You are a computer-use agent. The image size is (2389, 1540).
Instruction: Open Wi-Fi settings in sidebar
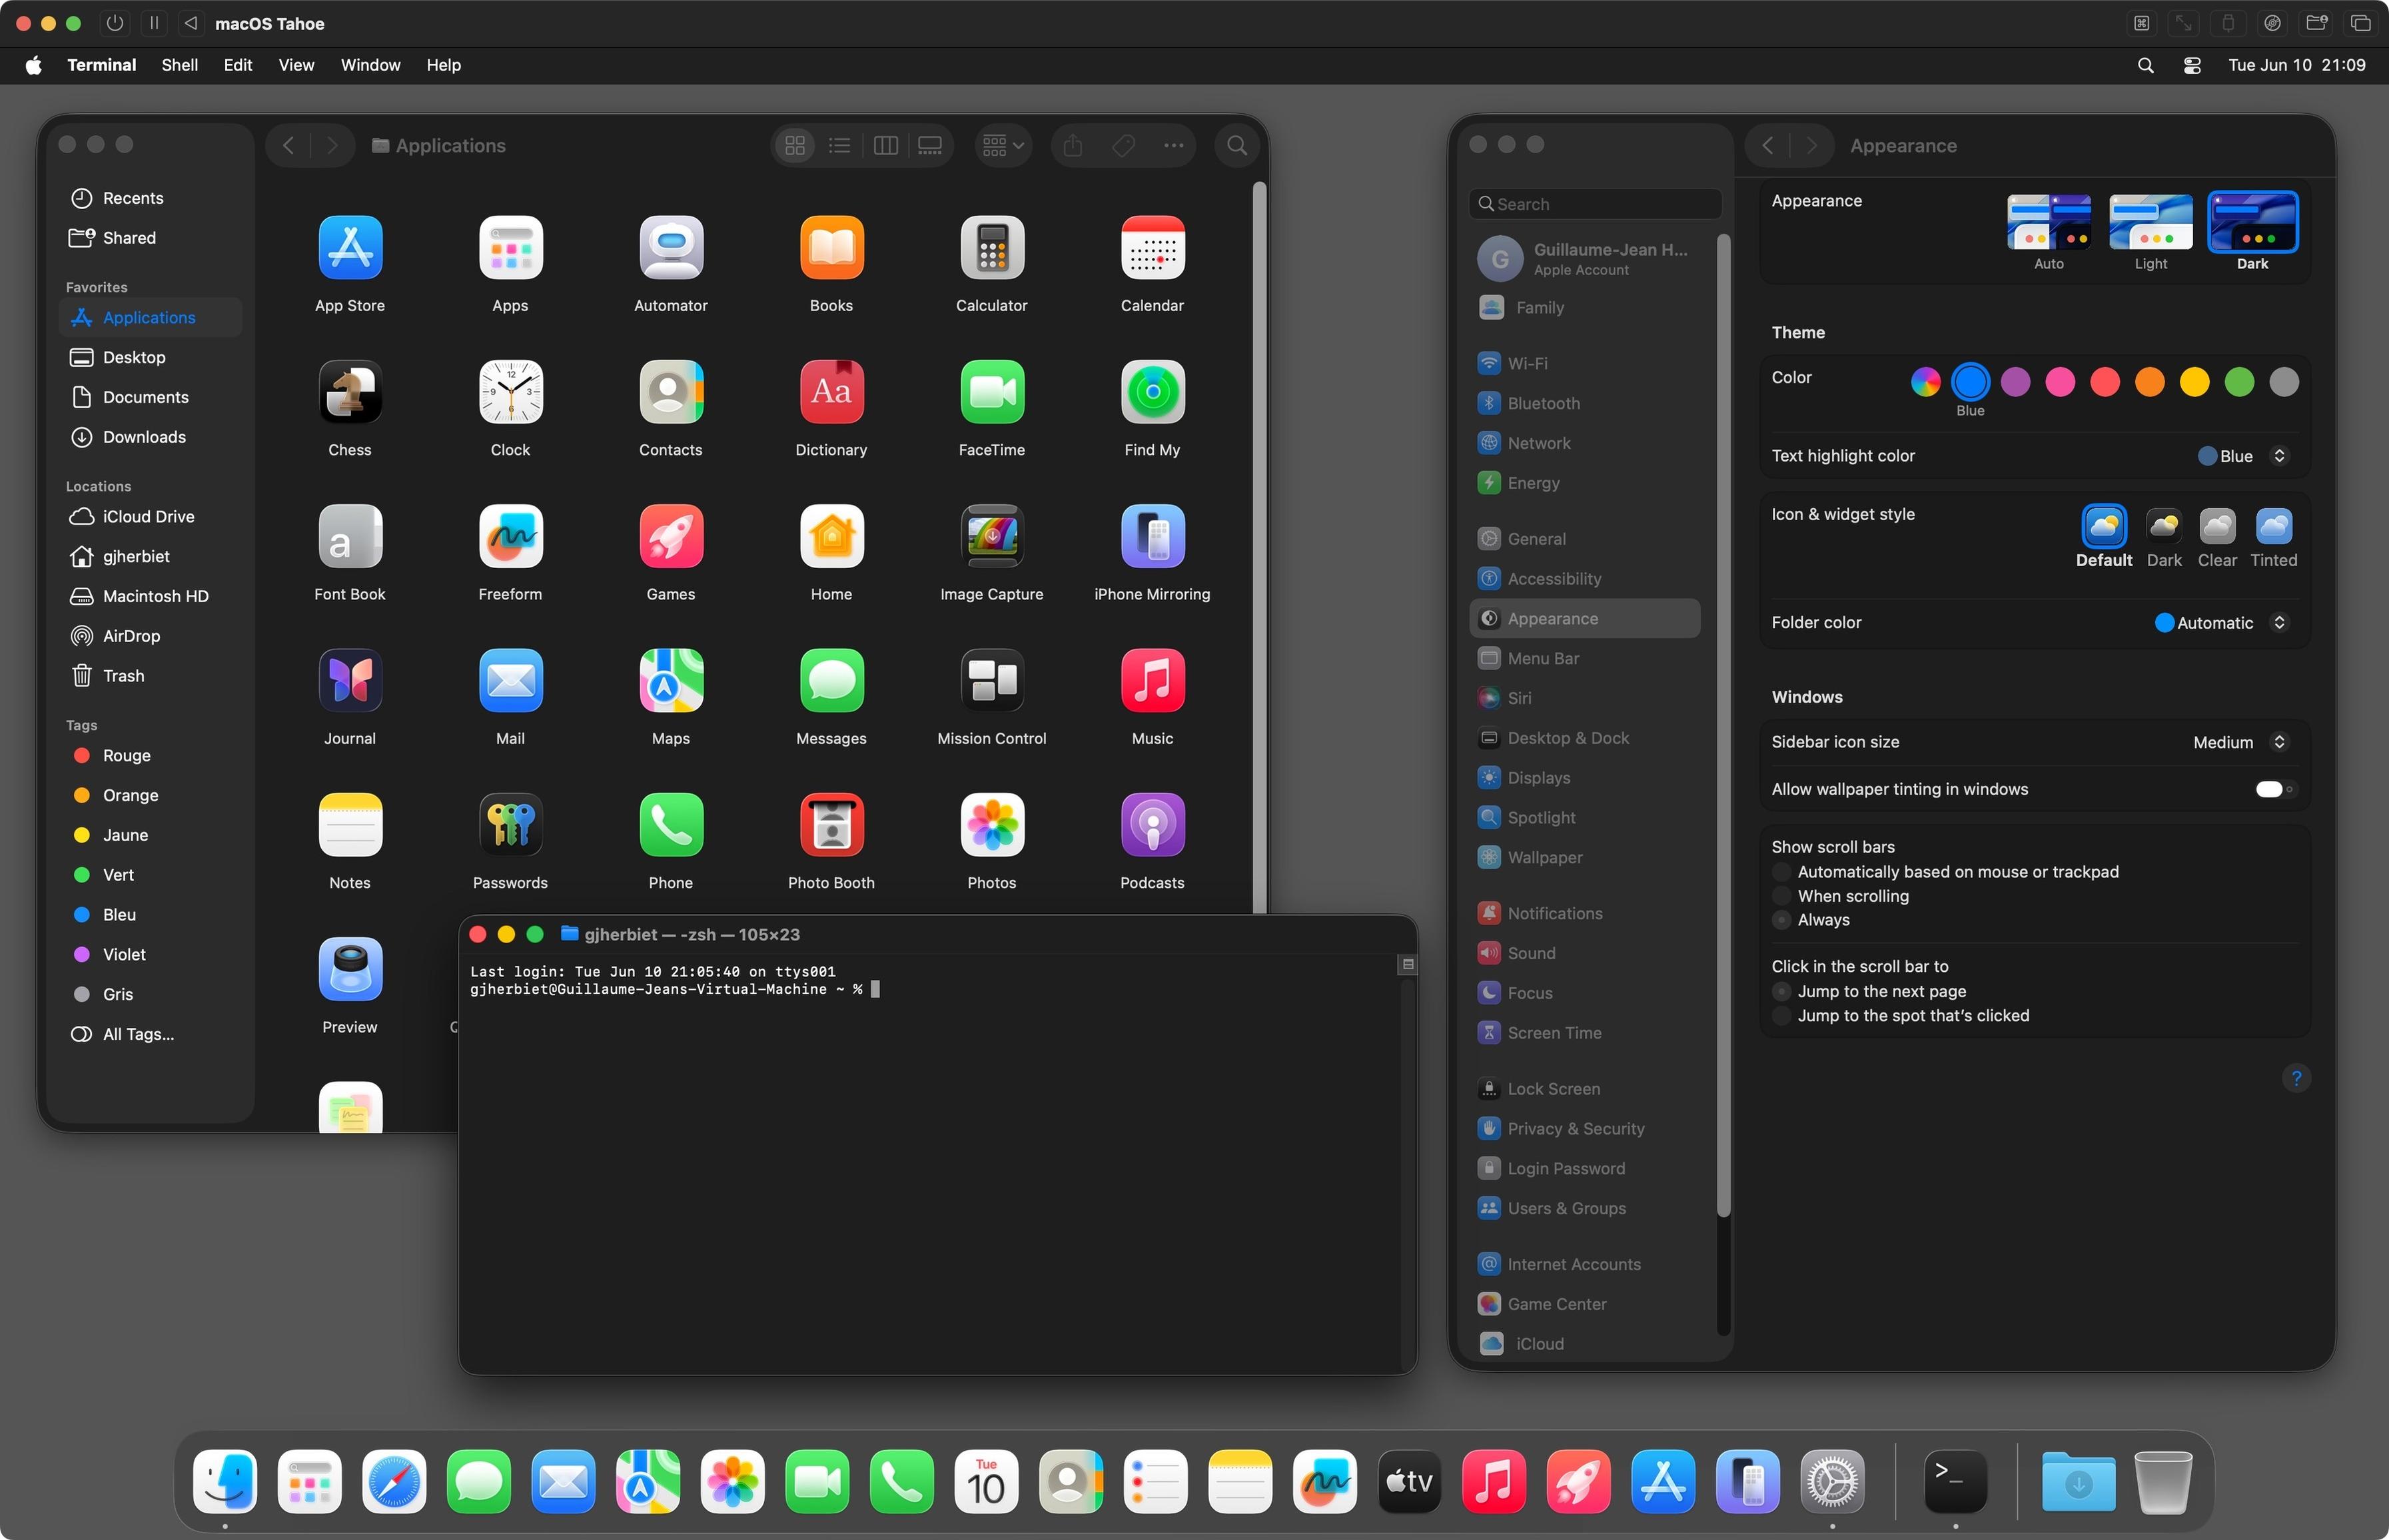tap(1585, 363)
